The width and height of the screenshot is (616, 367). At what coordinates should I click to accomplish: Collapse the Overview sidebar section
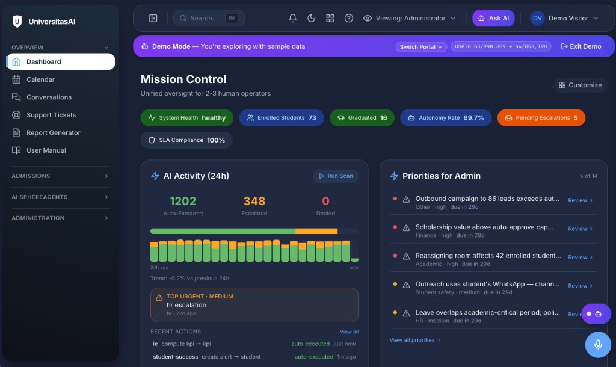pos(60,47)
